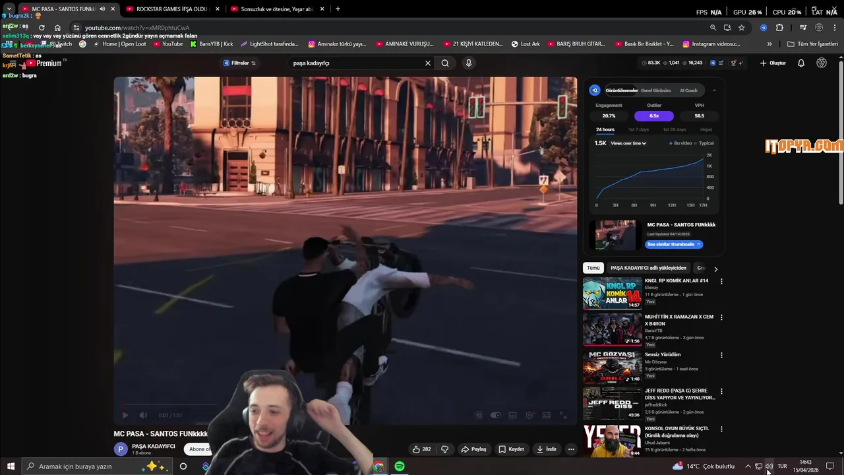Click the taskbar search box
Screen dimensions: 844x475
[x=96, y=466]
